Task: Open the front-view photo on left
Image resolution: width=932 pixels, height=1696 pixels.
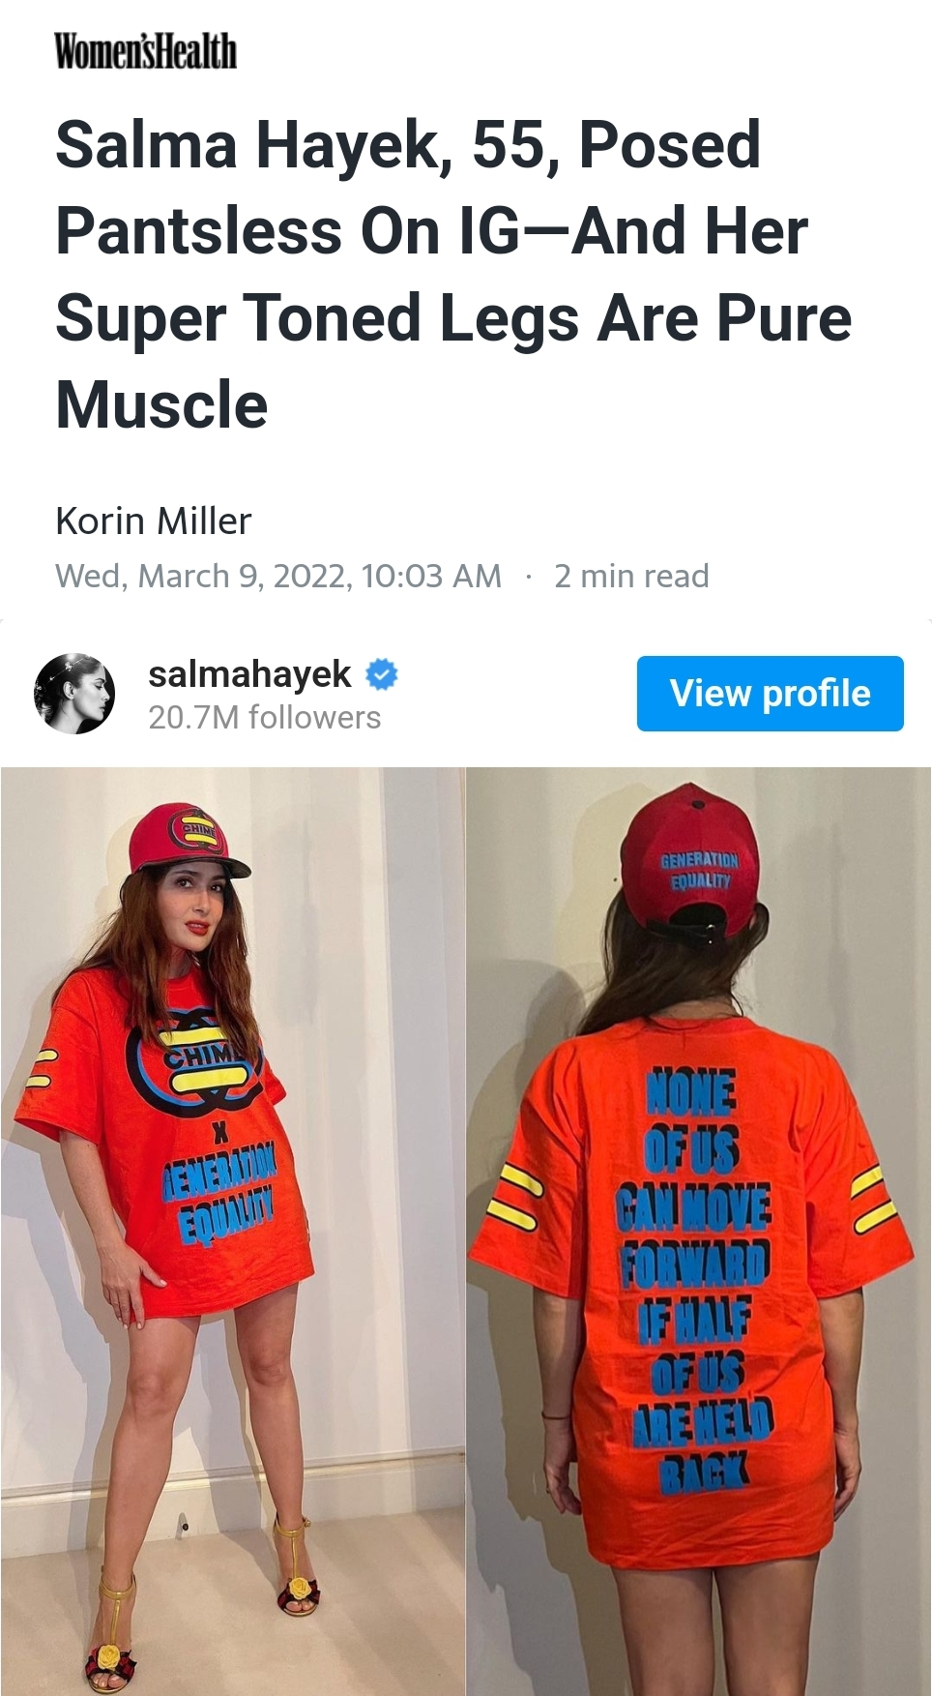Action: [232, 1231]
